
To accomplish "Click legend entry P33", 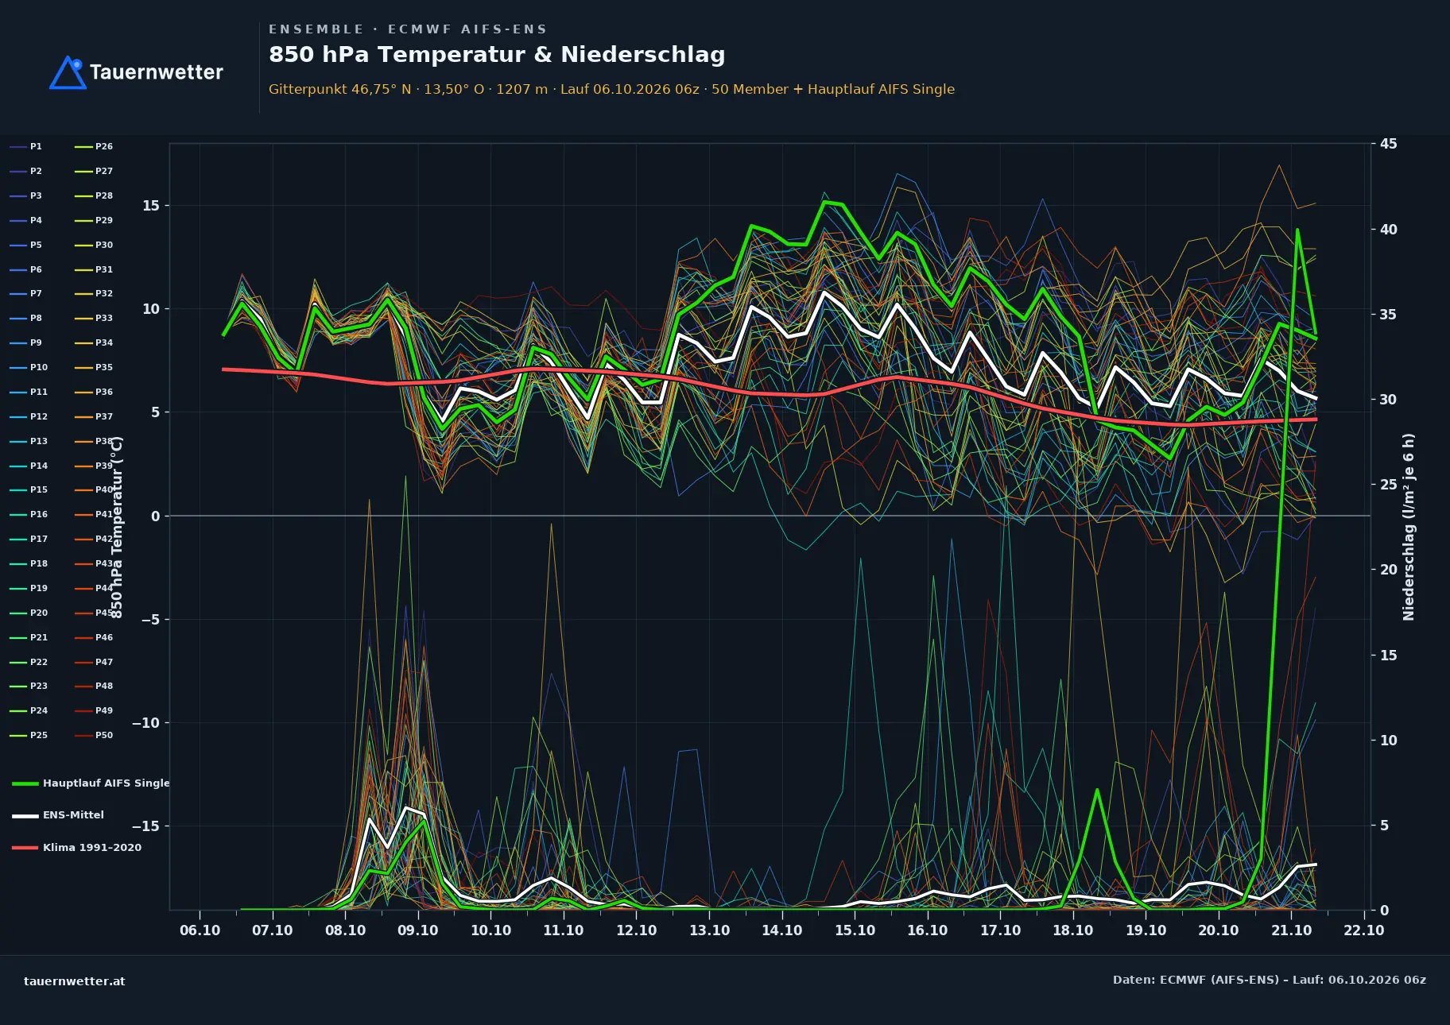I will point(94,319).
